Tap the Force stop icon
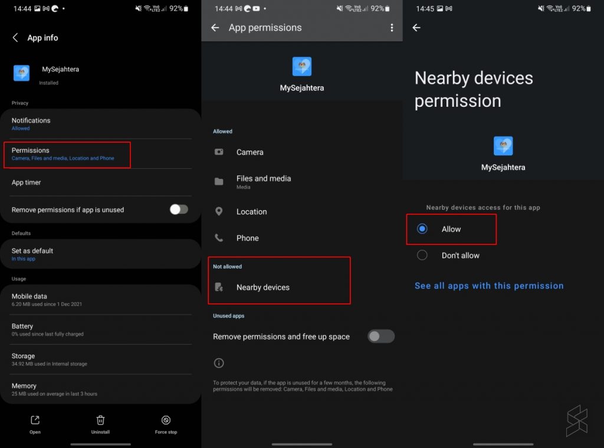This screenshot has width=604, height=448. click(x=166, y=420)
